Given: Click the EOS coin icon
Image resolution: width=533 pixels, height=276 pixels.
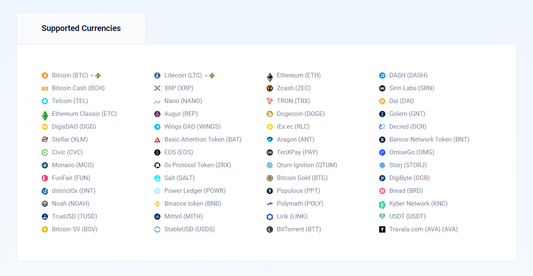Looking at the screenshot, I should [x=157, y=153].
